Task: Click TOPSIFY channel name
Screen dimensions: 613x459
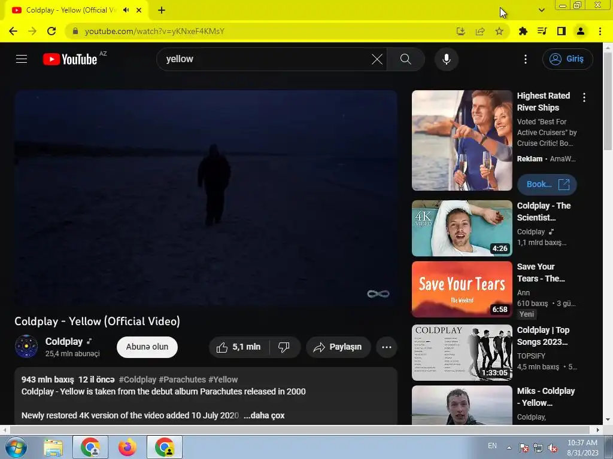Action: [x=531, y=356]
